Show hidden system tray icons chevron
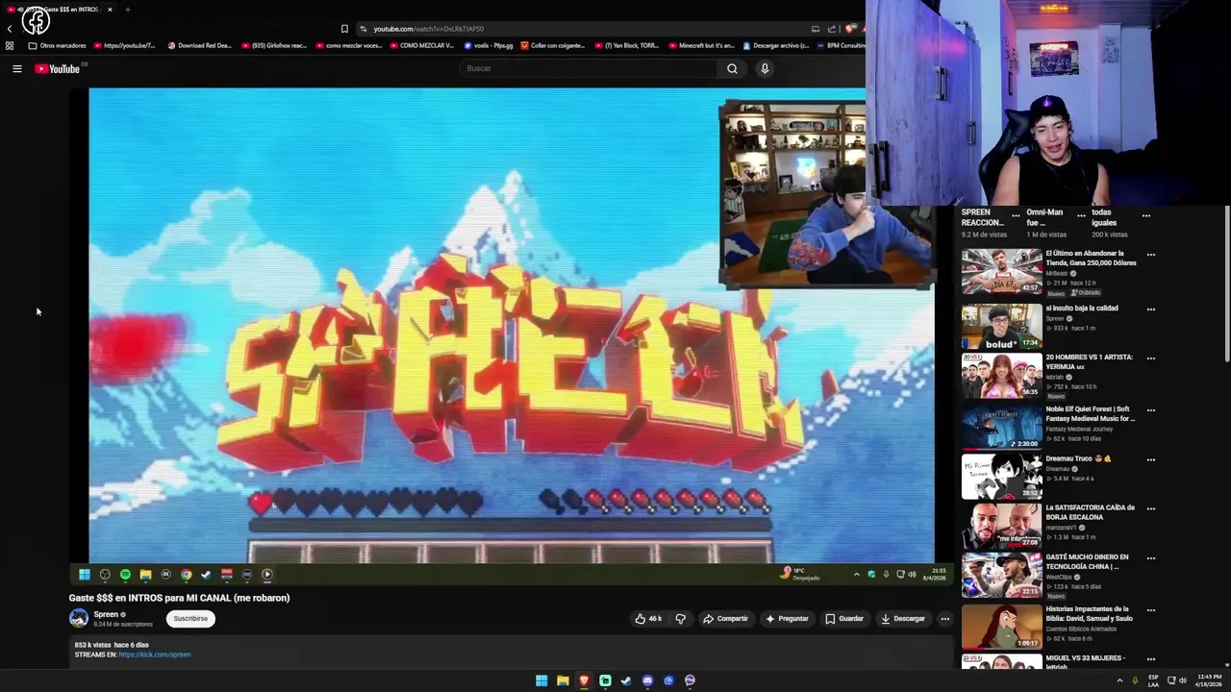Screen dimensions: 1231x692 coord(1119,680)
